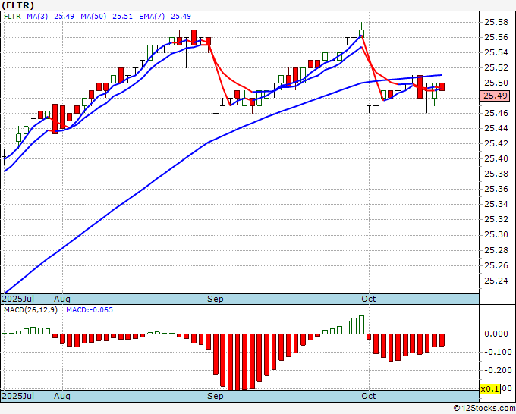Click the 0.000 MACD axis label

[x=496, y=334]
